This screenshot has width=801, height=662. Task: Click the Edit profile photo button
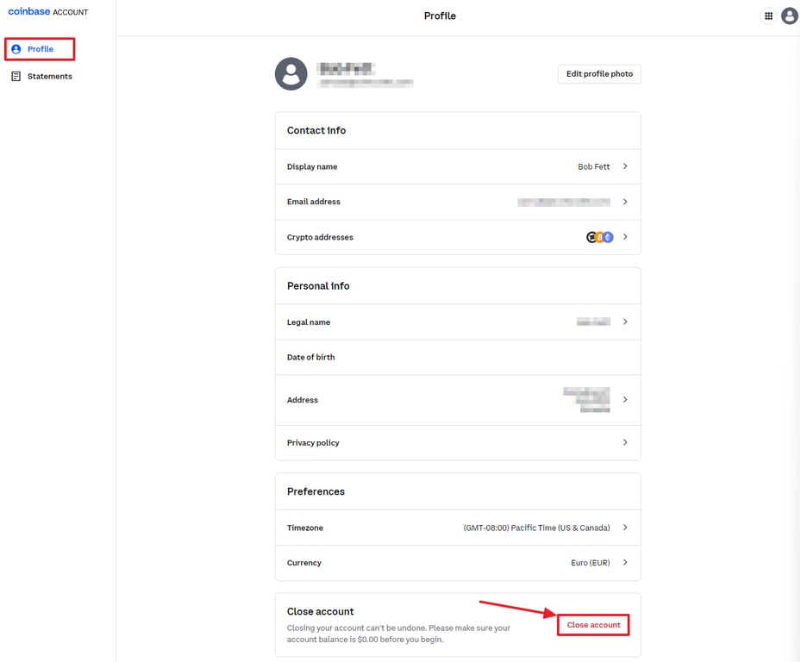pos(598,74)
